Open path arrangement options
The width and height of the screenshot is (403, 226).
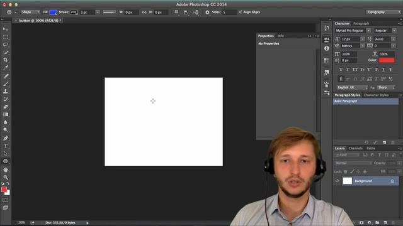196,12
